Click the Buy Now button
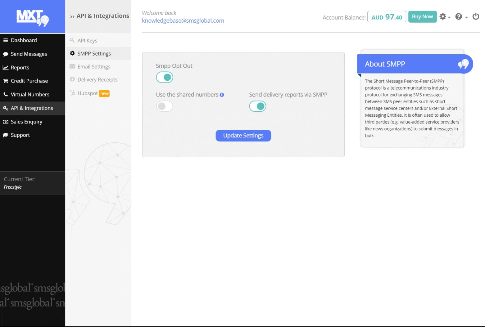Image resolution: width=485 pixels, height=327 pixels. (422, 17)
